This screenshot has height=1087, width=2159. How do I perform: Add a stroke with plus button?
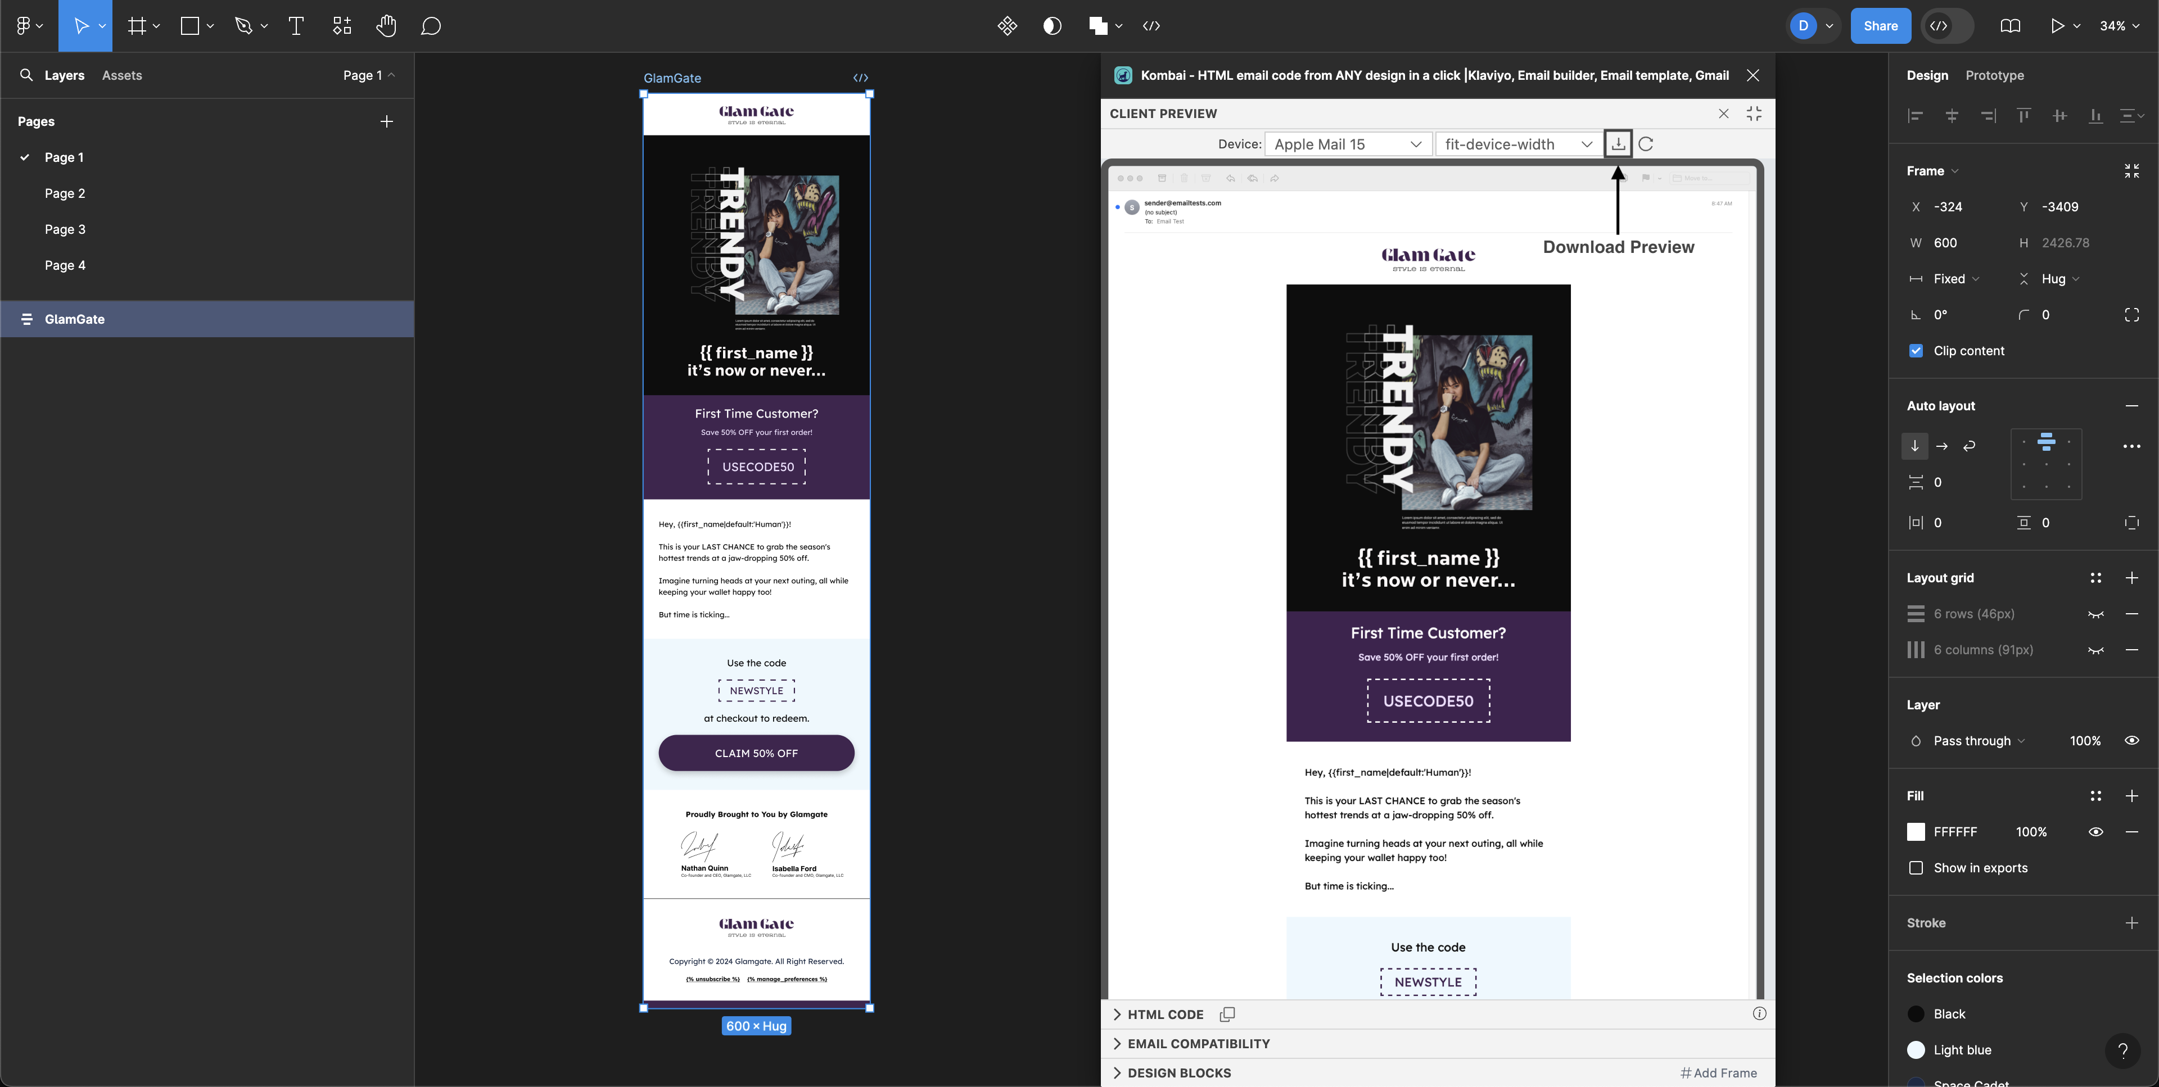click(2132, 923)
